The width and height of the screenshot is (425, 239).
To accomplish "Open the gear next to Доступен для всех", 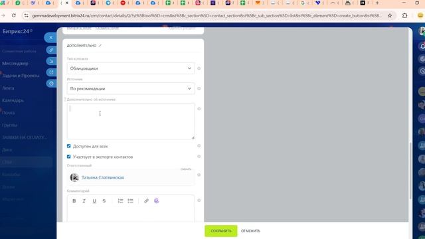I will (199, 146).
